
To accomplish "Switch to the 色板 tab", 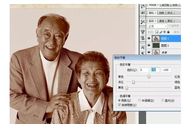I will [162, 13].
